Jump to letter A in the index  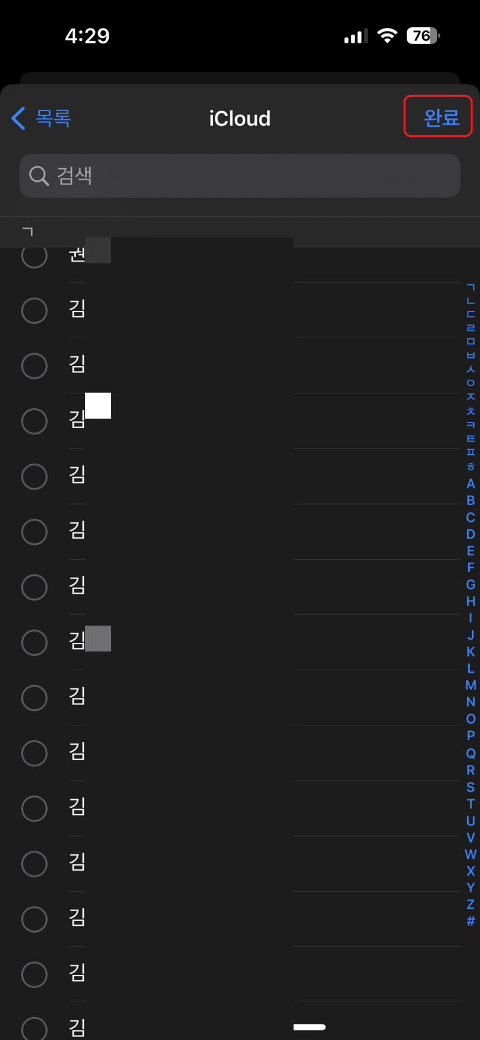(471, 483)
